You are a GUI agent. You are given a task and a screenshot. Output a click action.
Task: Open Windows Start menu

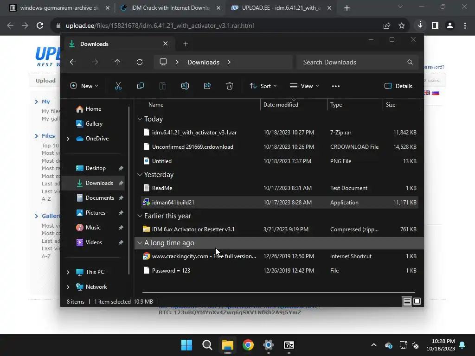click(x=186, y=345)
